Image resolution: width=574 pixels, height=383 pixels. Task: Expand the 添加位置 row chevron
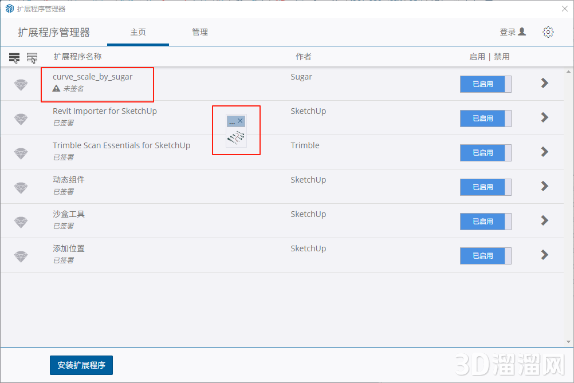tap(545, 255)
